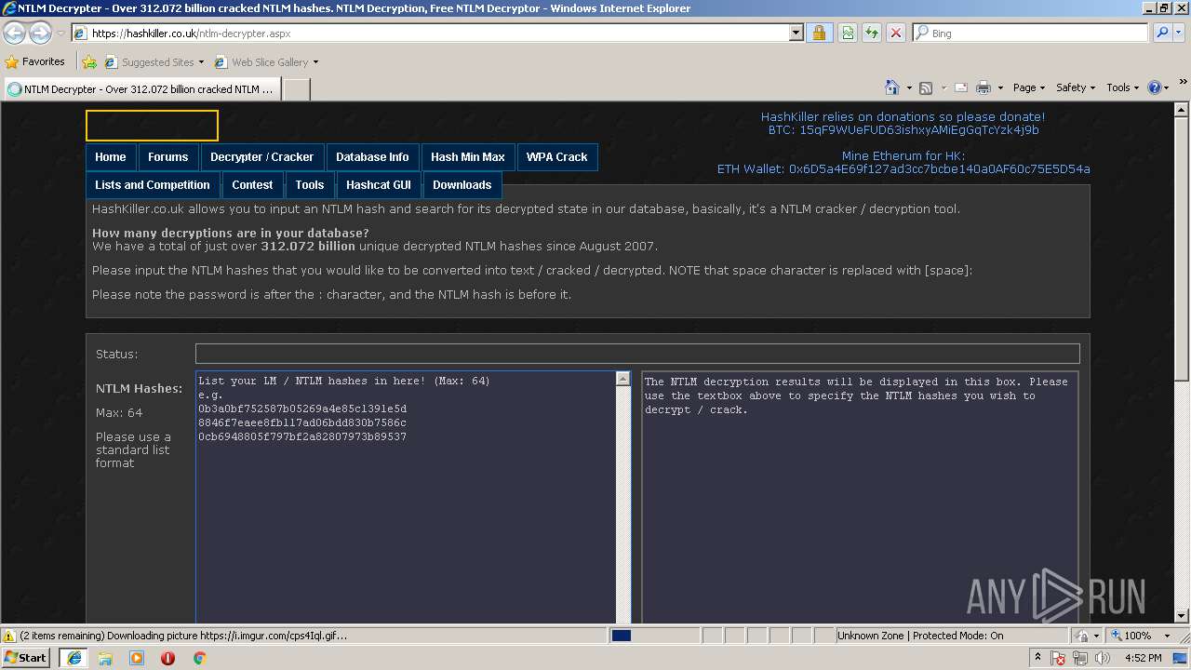This screenshot has height=670, width=1191.
Task: Open the address bar dropdown arrow
Action: click(796, 33)
